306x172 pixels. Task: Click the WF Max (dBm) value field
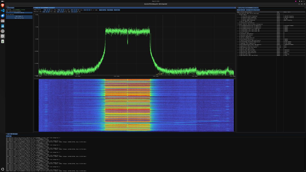(58, 12)
